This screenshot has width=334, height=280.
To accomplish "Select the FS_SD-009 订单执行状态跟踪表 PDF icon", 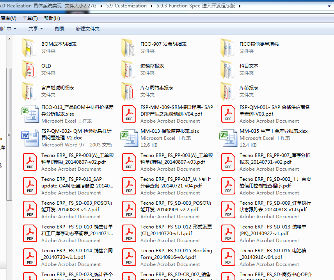I will click(x=228, y=210).
